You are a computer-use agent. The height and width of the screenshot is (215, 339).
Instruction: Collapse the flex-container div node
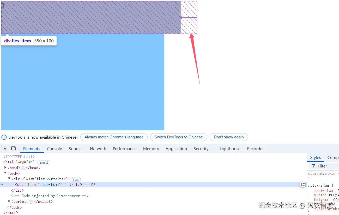(9, 179)
